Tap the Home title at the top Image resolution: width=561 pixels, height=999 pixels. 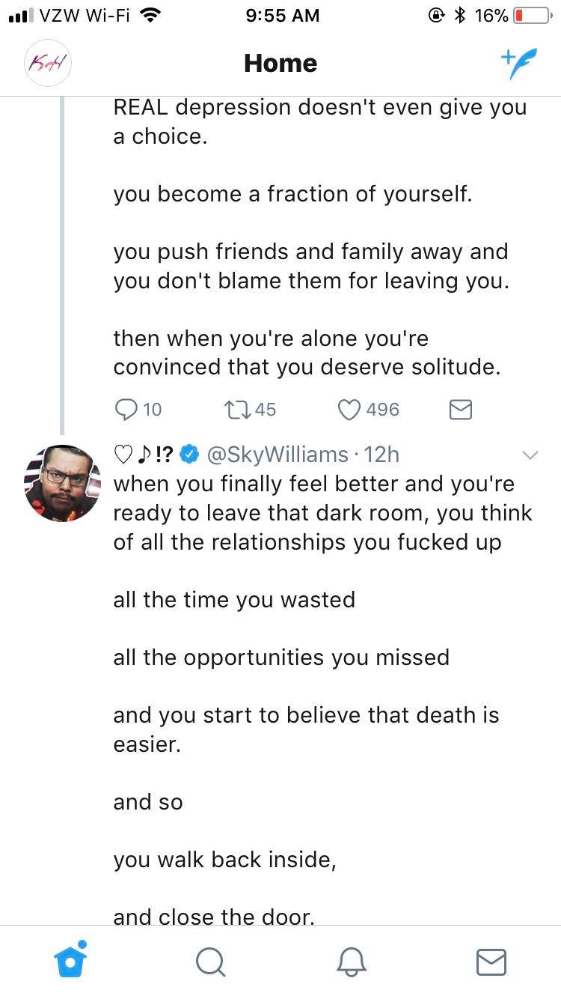click(280, 63)
